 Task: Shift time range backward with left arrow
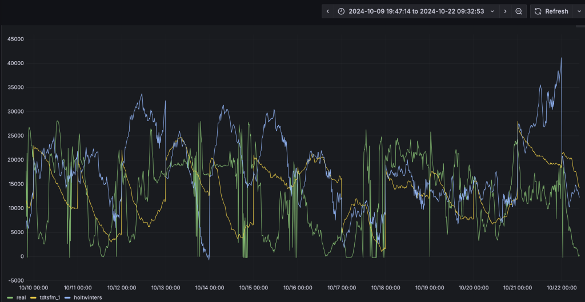[x=327, y=11]
